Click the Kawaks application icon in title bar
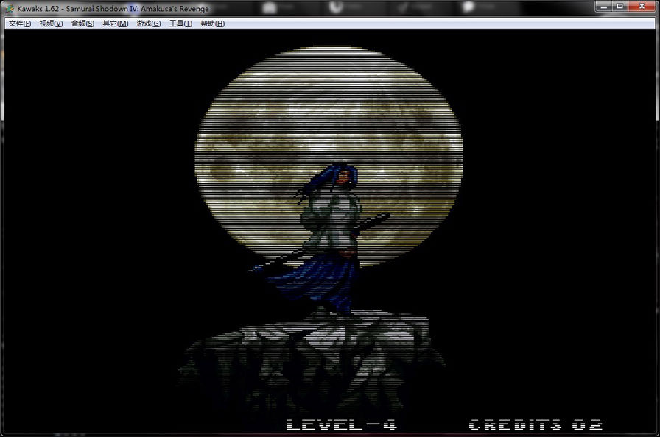The width and height of the screenshot is (660, 437). pyautogui.click(x=10, y=8)
